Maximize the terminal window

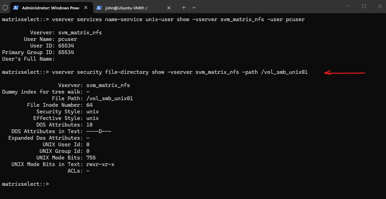click(364, 6)
